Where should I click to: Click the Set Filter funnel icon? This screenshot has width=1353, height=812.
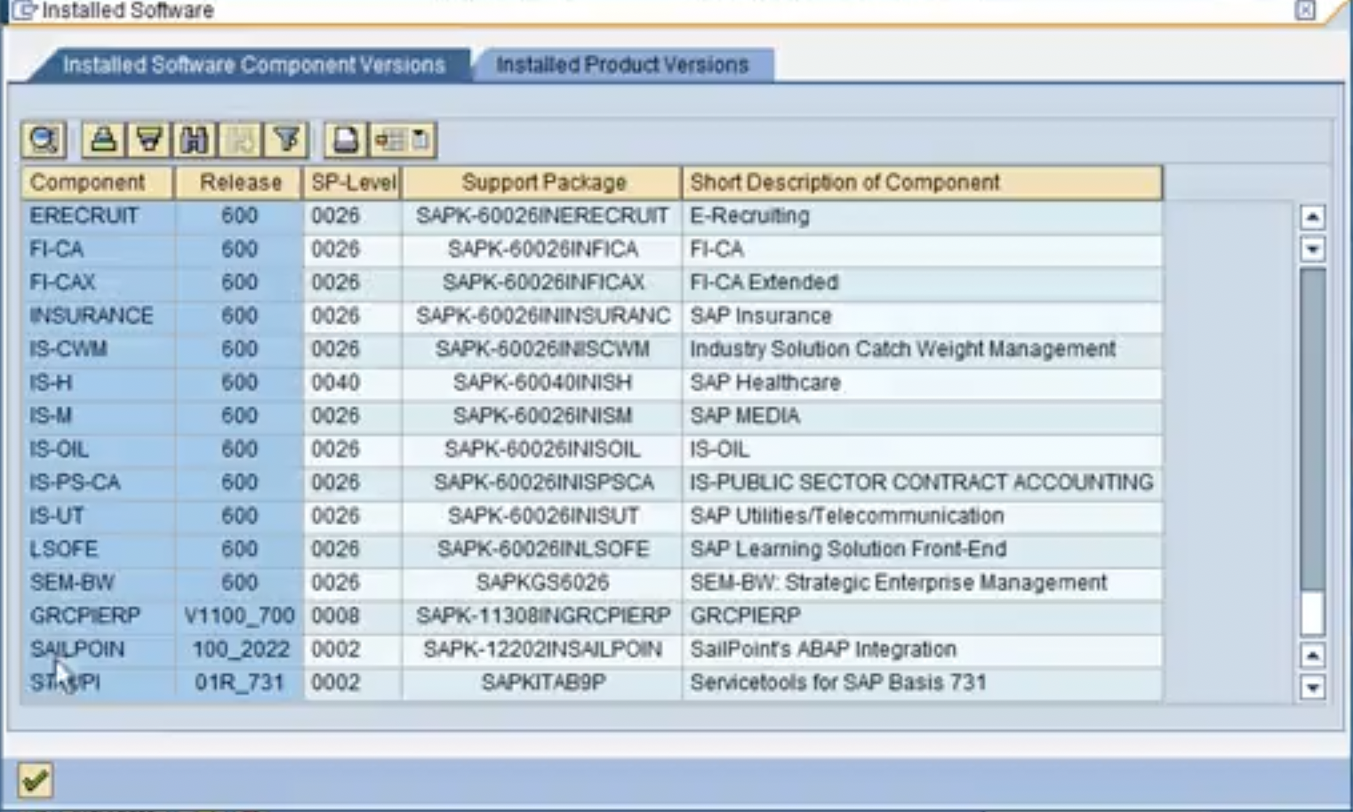tap(286, 140)
